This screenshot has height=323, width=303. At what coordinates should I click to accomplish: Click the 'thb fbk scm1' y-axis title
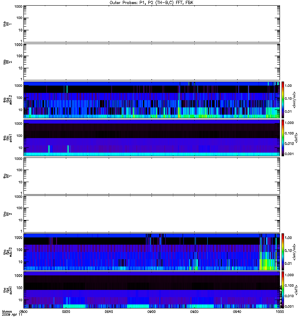pyautogui.click(x=7, y=138)
